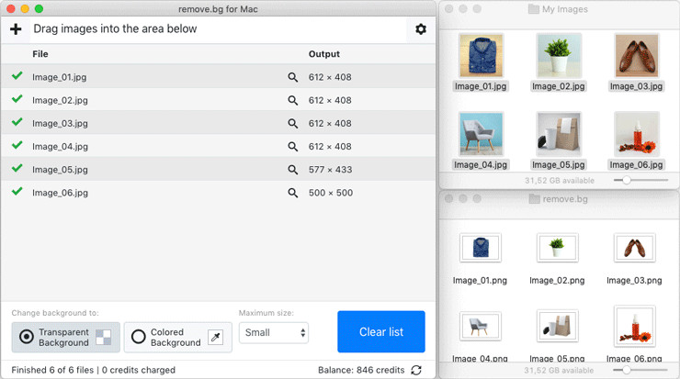Select Image_05.jpg bag thumbnail in My Images
680x379 pixels.
click(x=559, y=134)
